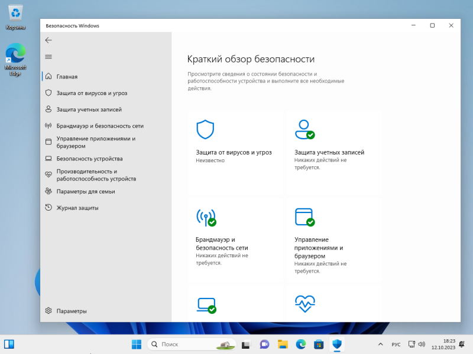The image size is (473, 354).
Task: Open network status icon in the system tray
Action: tap(412, 344)
